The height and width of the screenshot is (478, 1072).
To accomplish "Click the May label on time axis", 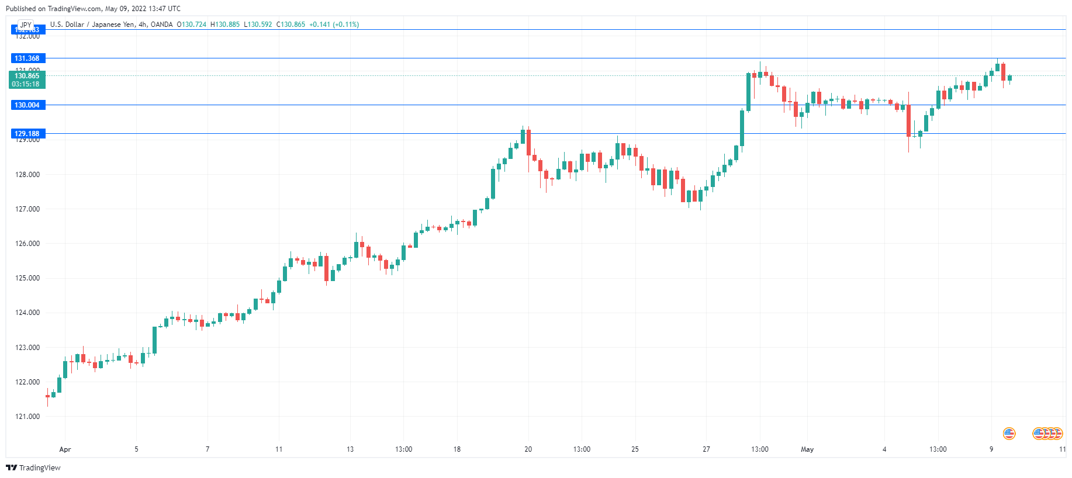I will click(x=807, y=449).
